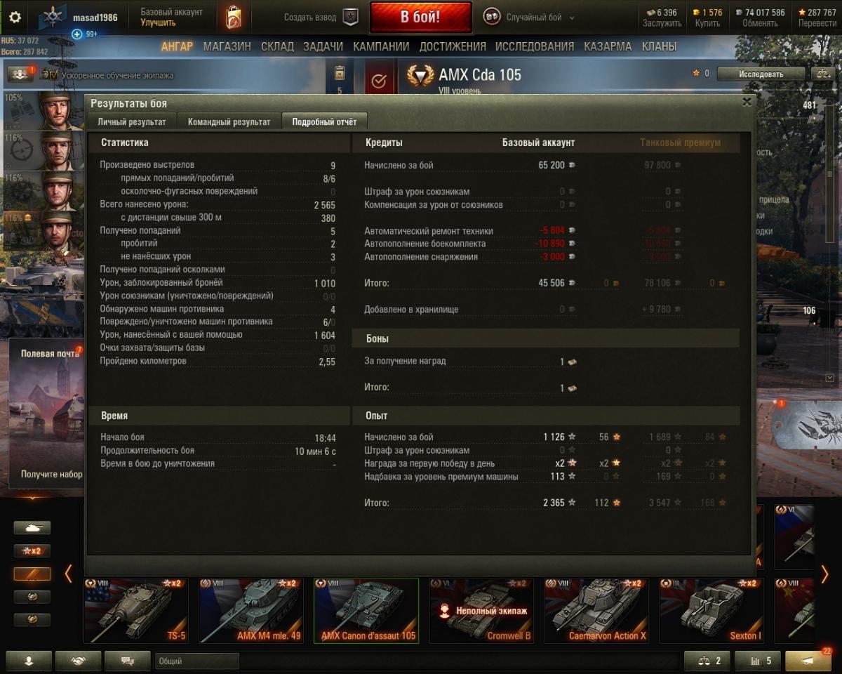Image resolution: width=842 pixels, height=674 pixels.
Task: Open the clipboard icon beside crew training
Action: 340,73
